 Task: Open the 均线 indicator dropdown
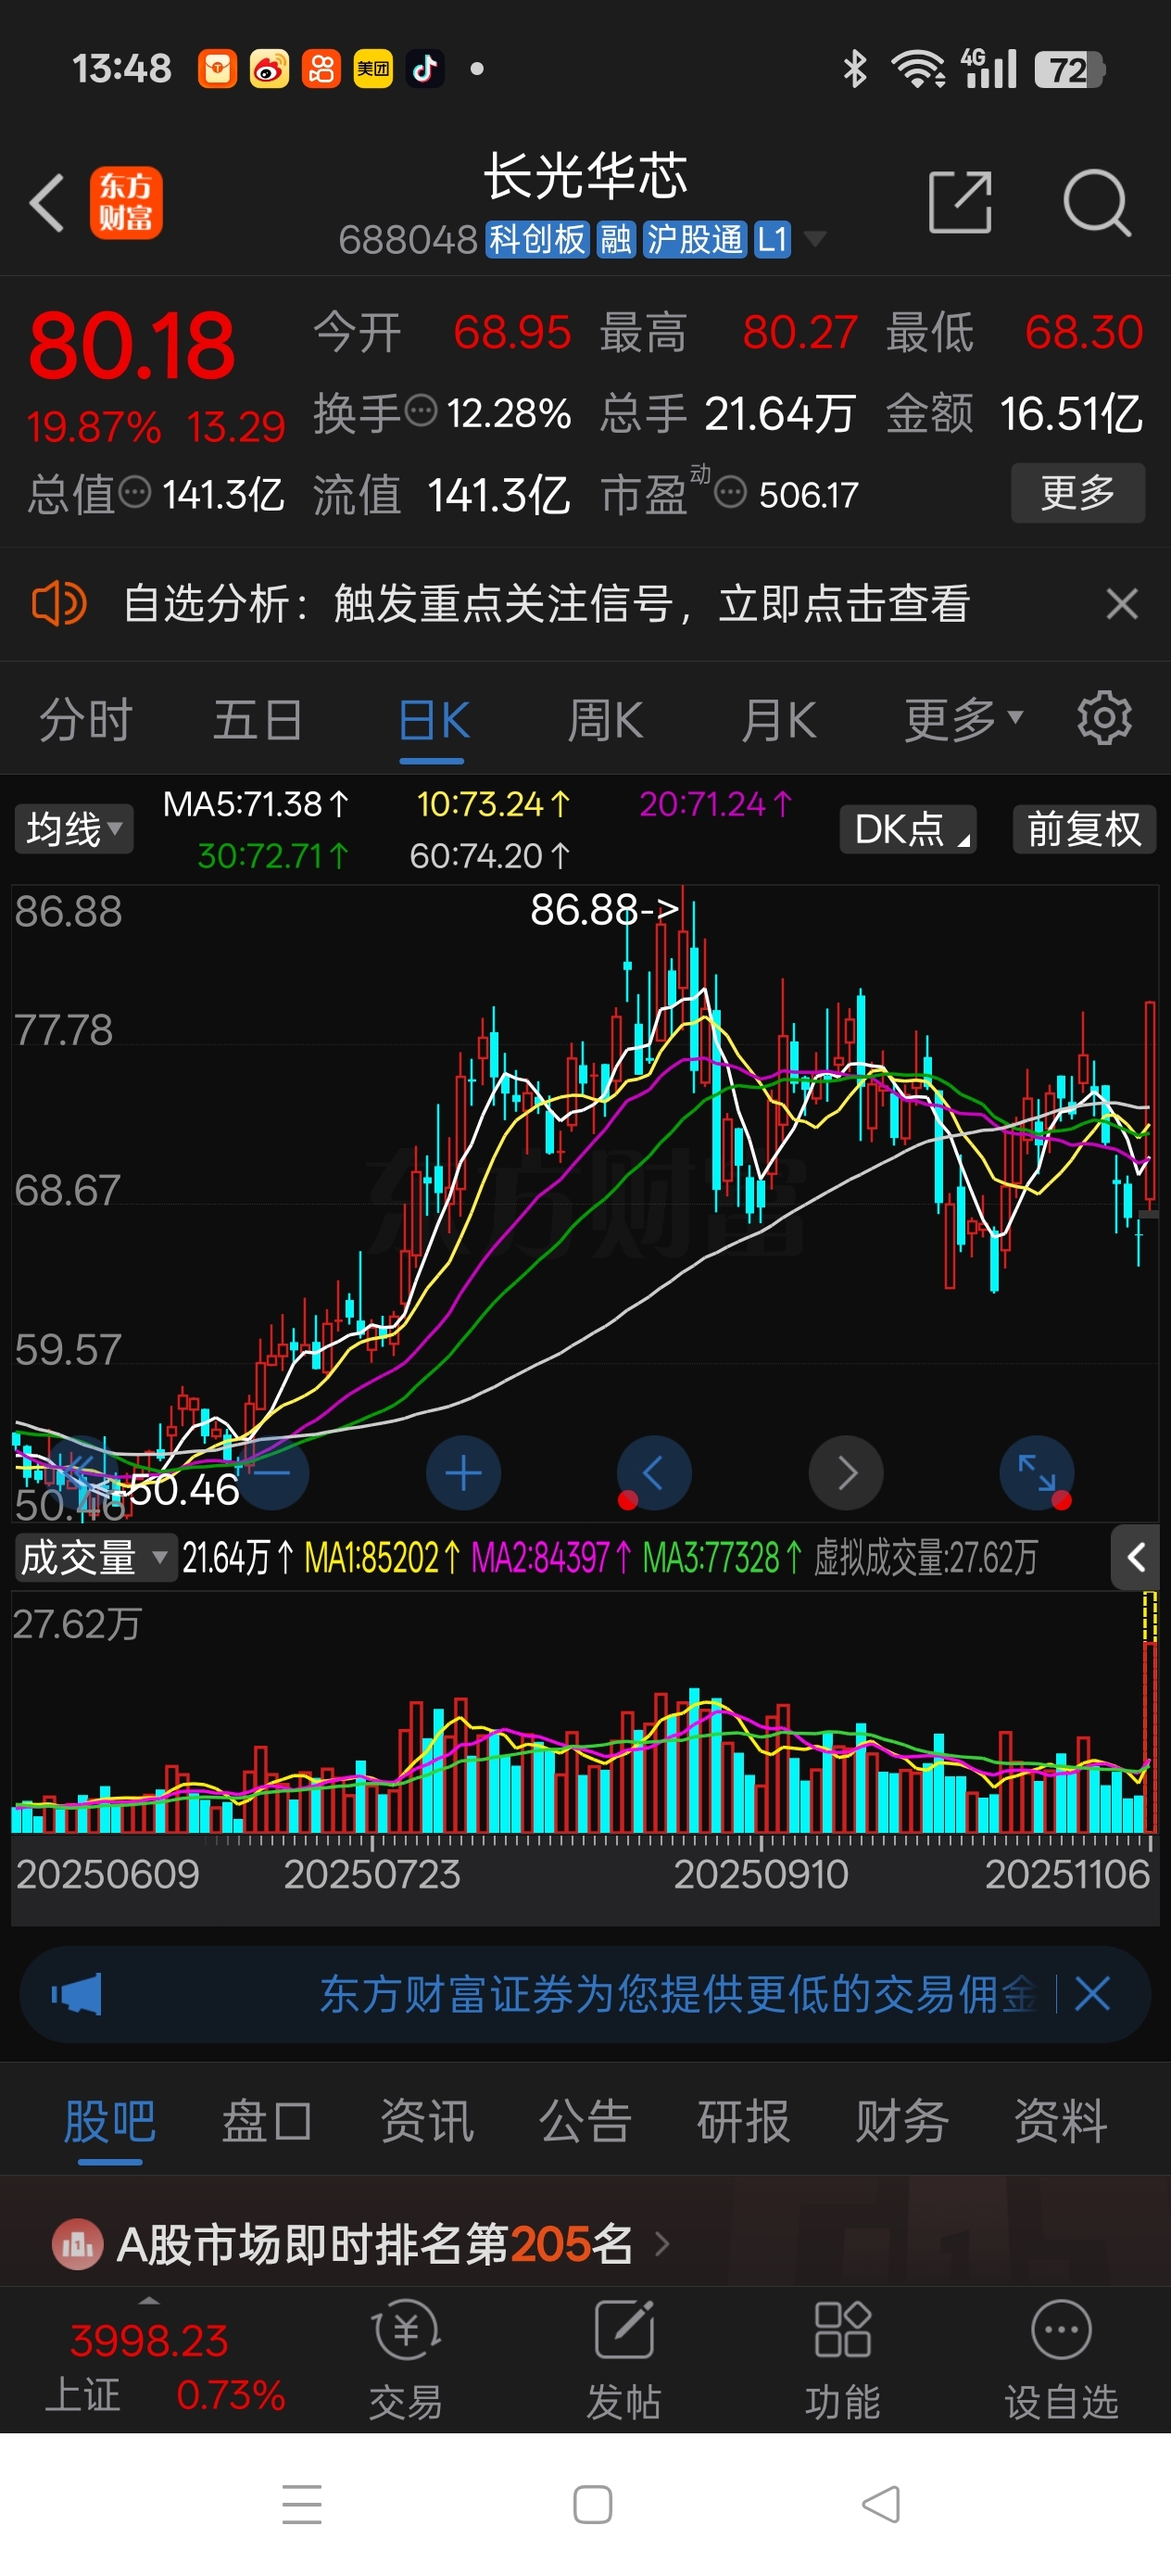pyautogui.click(x=74, y=829)
